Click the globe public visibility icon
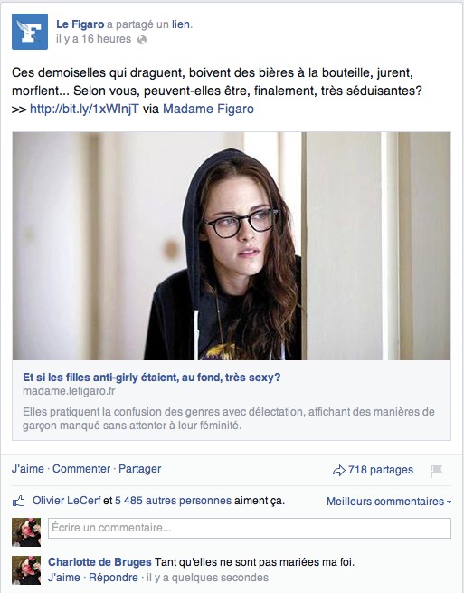The image size is (464, 593). pos(142,40)
